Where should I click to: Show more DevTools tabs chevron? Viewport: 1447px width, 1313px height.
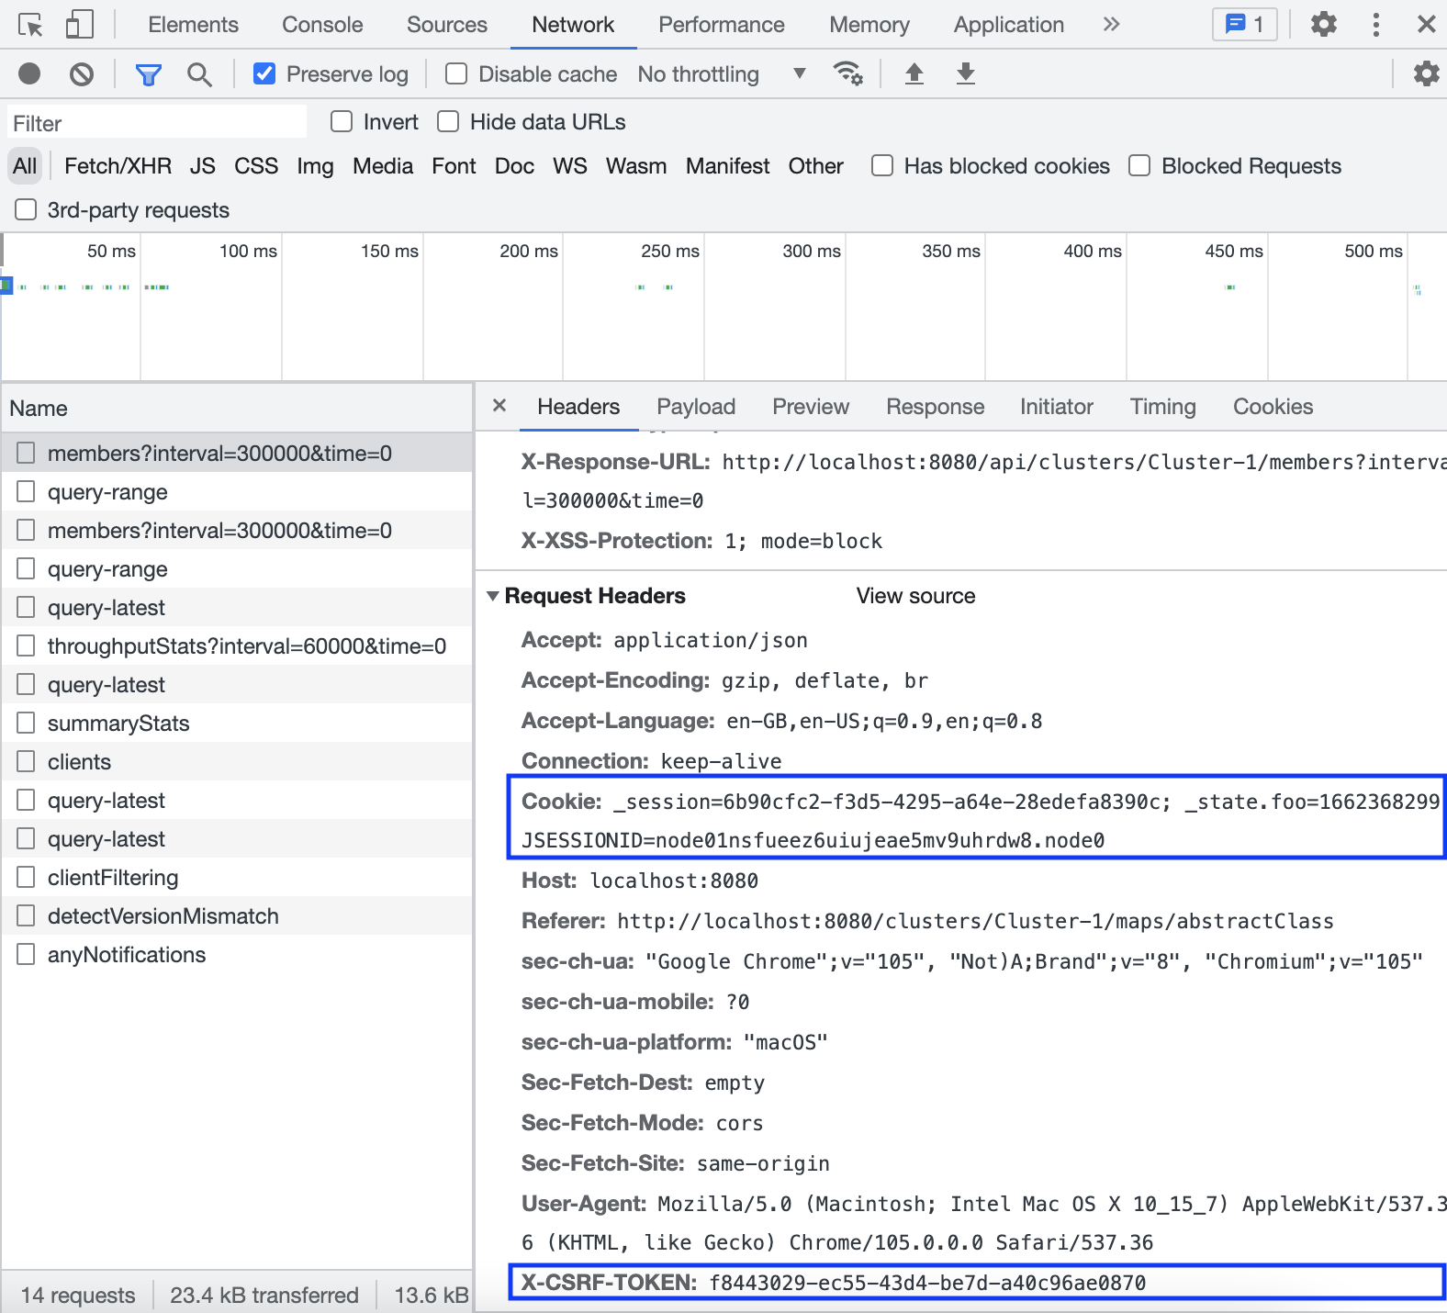[1111, 25]
